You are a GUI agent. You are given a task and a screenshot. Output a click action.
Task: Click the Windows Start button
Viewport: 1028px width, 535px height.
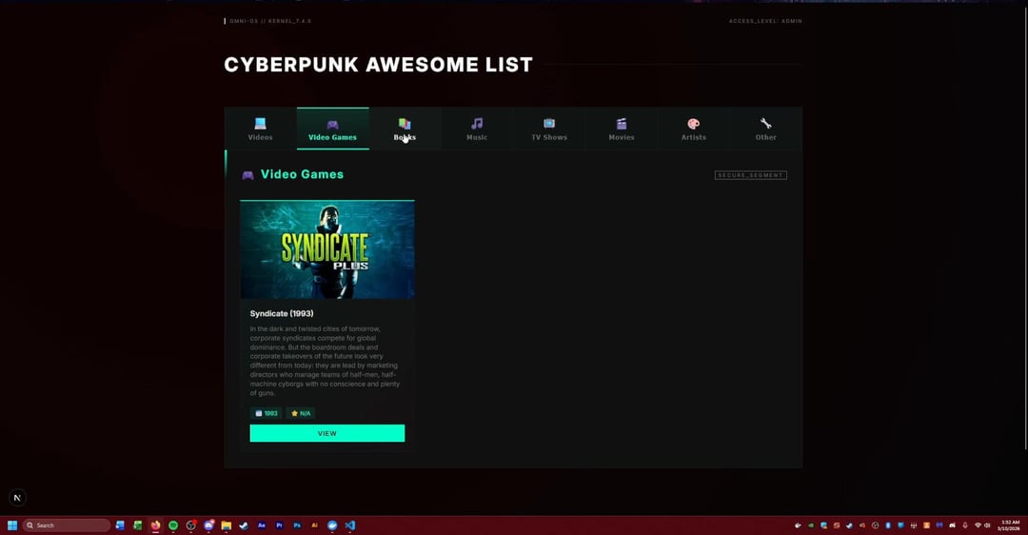(12, 525)
